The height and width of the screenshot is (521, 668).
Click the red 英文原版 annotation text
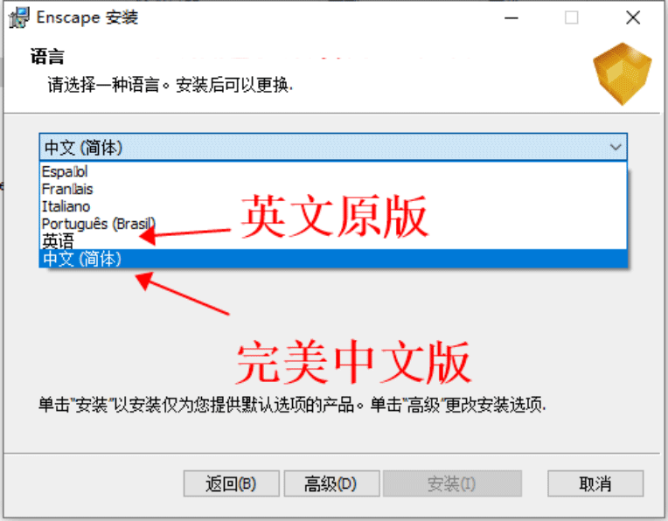click(x=334, y=216)
